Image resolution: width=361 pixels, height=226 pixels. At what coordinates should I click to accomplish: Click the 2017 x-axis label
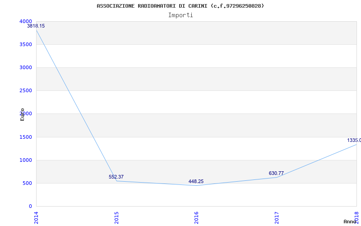277,218
